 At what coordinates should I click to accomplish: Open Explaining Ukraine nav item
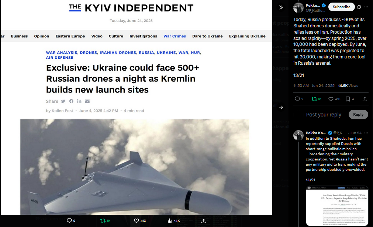247,36
